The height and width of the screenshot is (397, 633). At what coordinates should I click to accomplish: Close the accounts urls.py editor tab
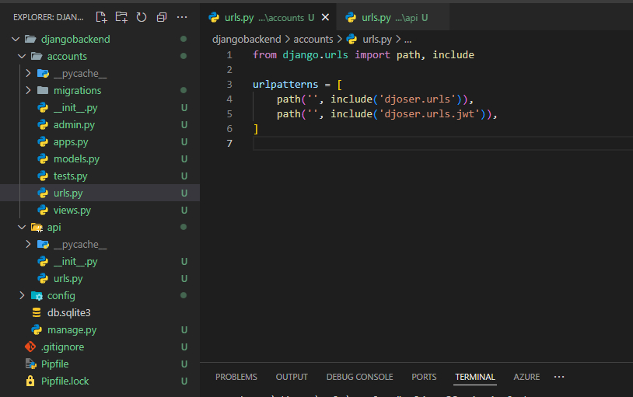pyautogui.click(x=325, y=17)
